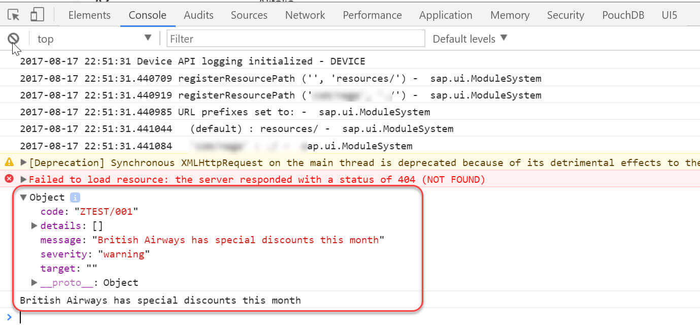This screenshot has width=700, height=329.
Task: Collapse the logged Object entry
Action: 23,198
